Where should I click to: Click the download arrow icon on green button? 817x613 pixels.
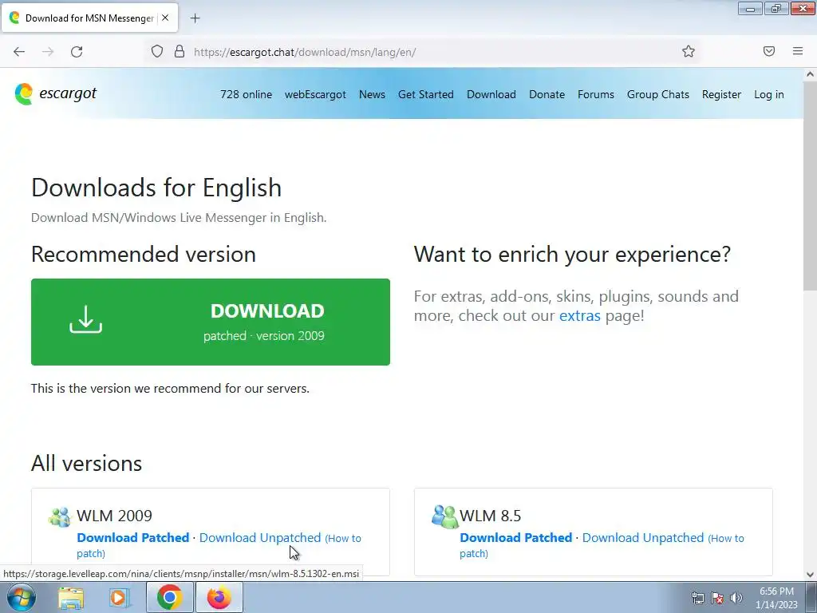coord(86,319)
